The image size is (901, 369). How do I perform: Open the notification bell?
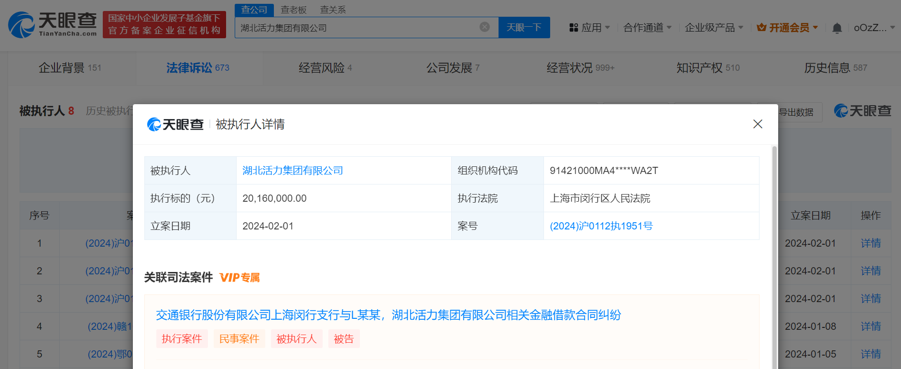click(836, 28)
